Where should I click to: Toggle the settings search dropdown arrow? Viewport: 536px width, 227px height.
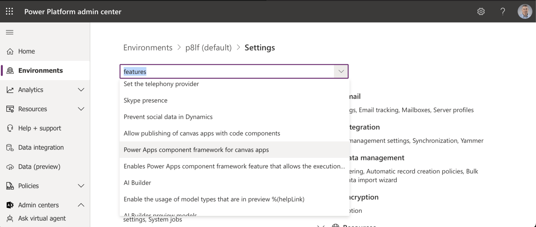341,71
